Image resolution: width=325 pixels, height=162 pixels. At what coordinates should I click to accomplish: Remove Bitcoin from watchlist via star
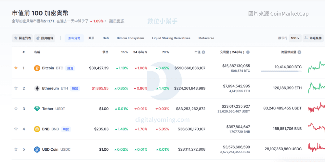16,68
